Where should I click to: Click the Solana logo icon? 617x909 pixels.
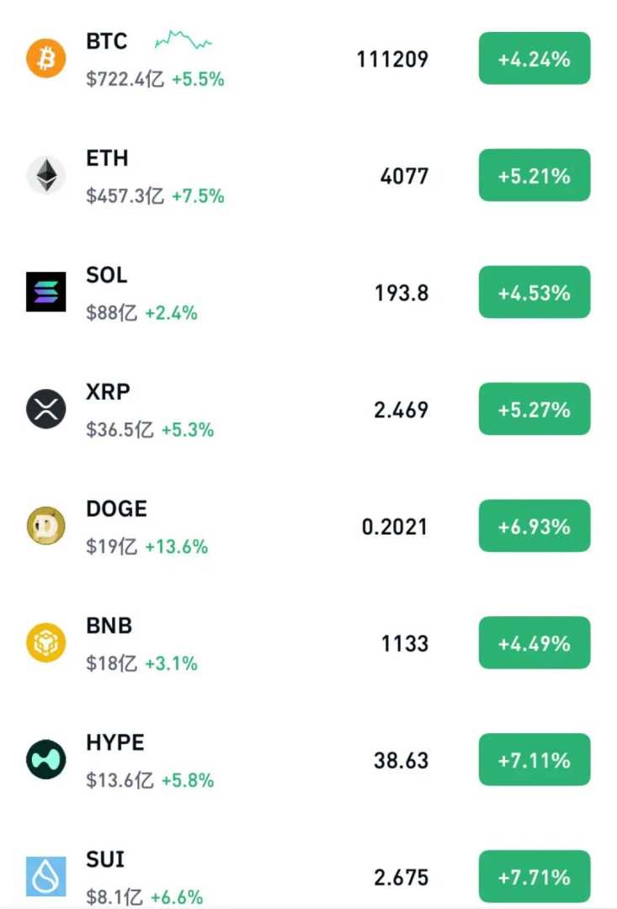pos(45,292)
